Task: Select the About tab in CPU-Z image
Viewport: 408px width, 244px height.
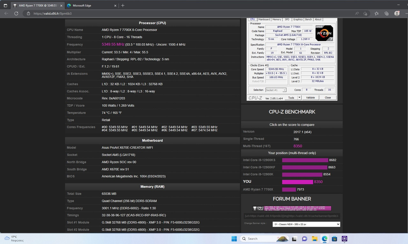Action: pyautogui.click(x=318, y=19)
